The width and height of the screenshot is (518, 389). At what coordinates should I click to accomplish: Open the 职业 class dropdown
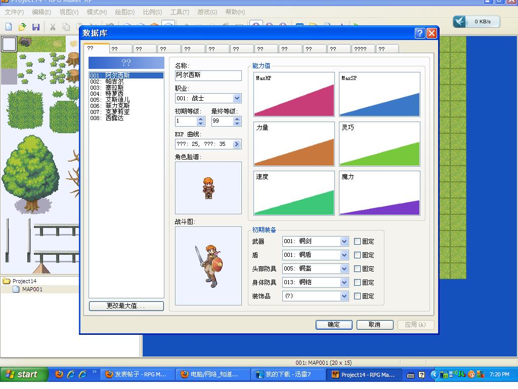(237, 98)
